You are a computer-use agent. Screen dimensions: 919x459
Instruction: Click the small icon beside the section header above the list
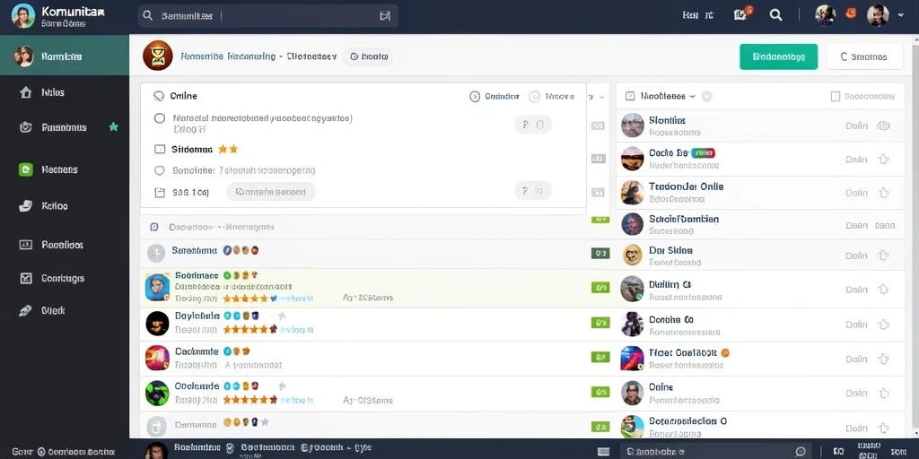[x=154, y=227]
